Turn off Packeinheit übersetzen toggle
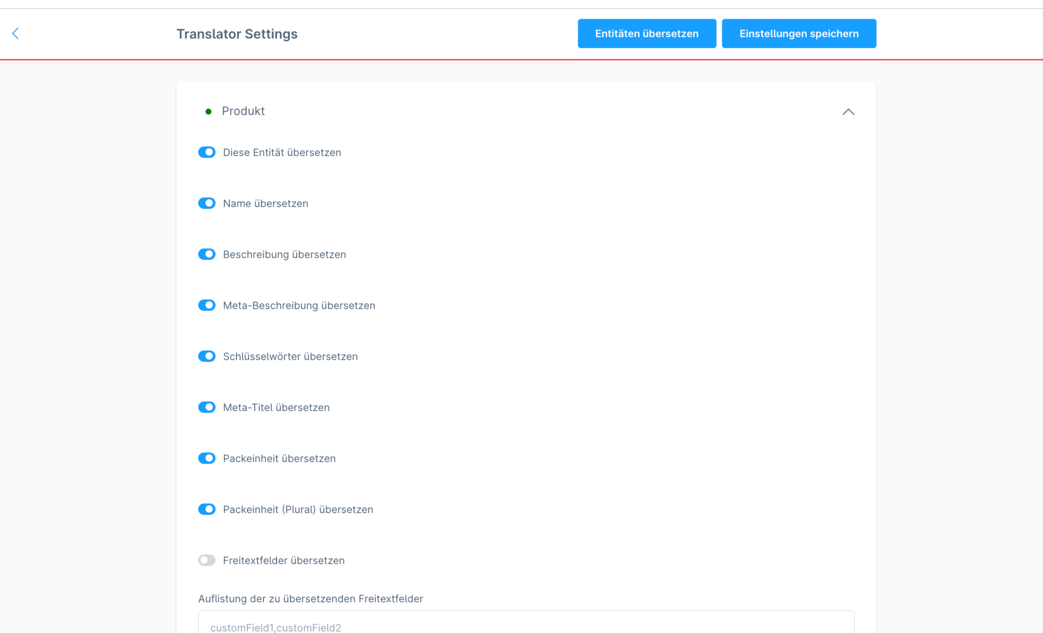 click(x=207, y=458)
